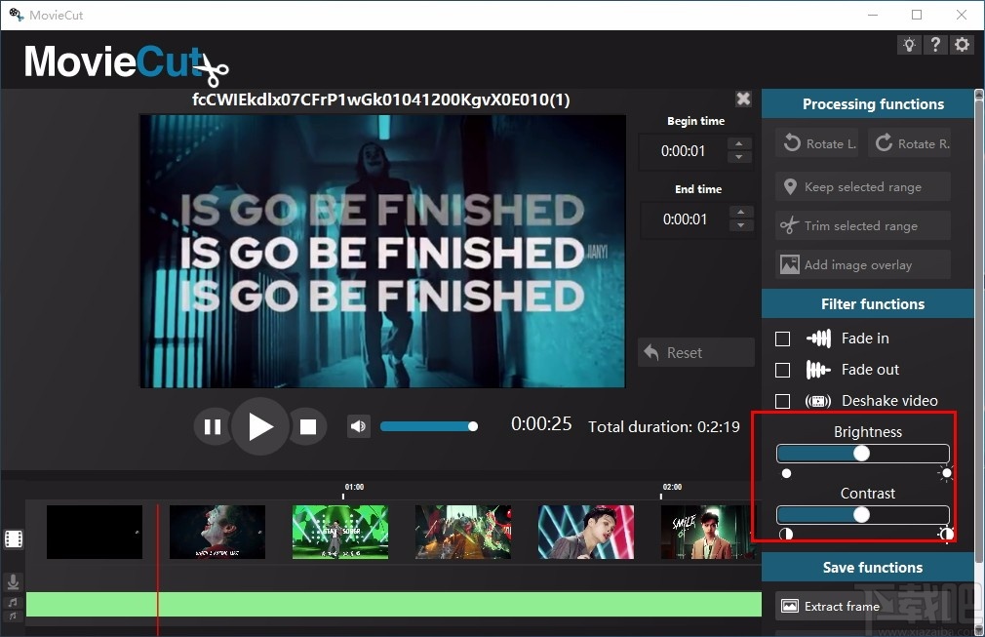Select the Rotate L. tool
The width and height of the screenshot is (985, 637).
click(x=817, y=142)
